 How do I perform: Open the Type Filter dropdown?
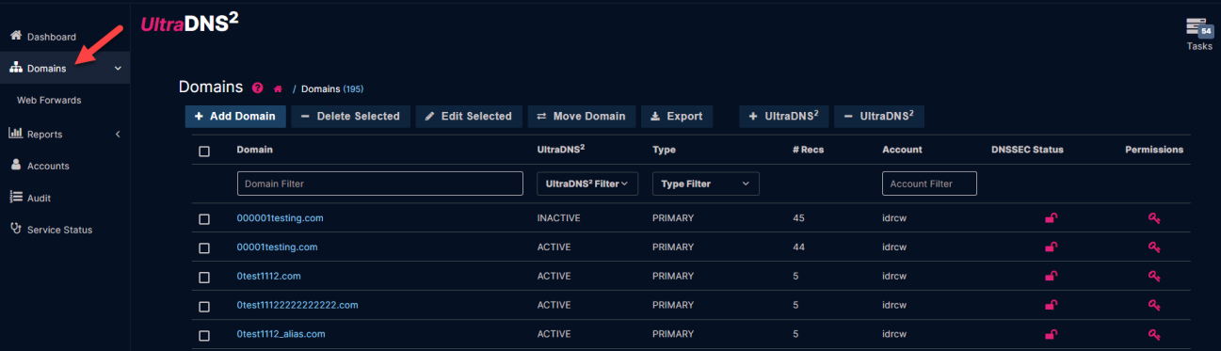[706, 183]
